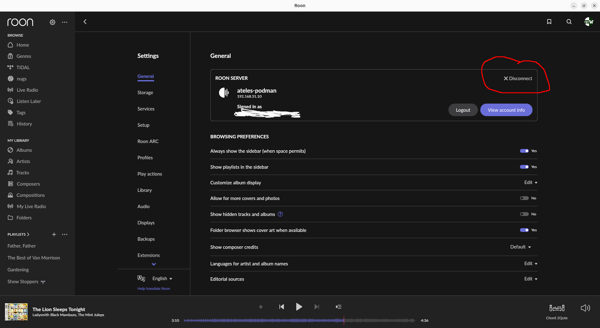Open the Storage settings tab
The width and height of the screenshot is (600, 328).
pos(145,93)
